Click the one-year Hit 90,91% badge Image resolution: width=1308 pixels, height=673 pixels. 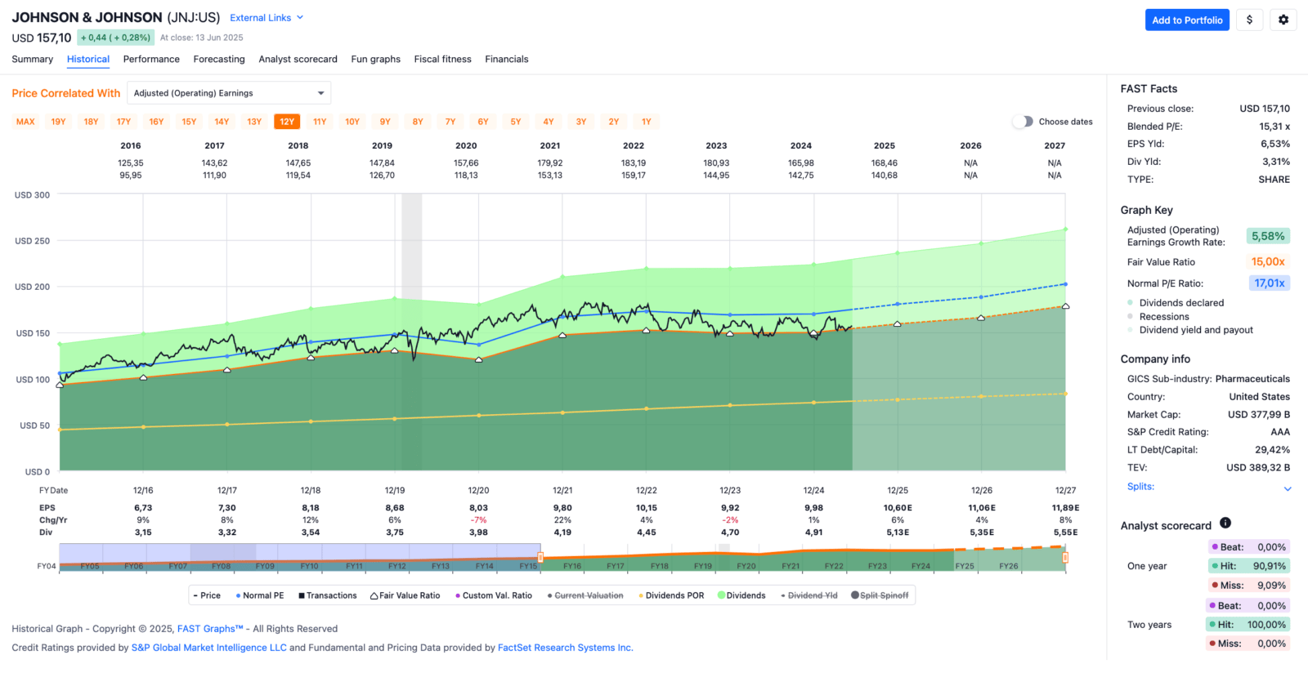1248,566
